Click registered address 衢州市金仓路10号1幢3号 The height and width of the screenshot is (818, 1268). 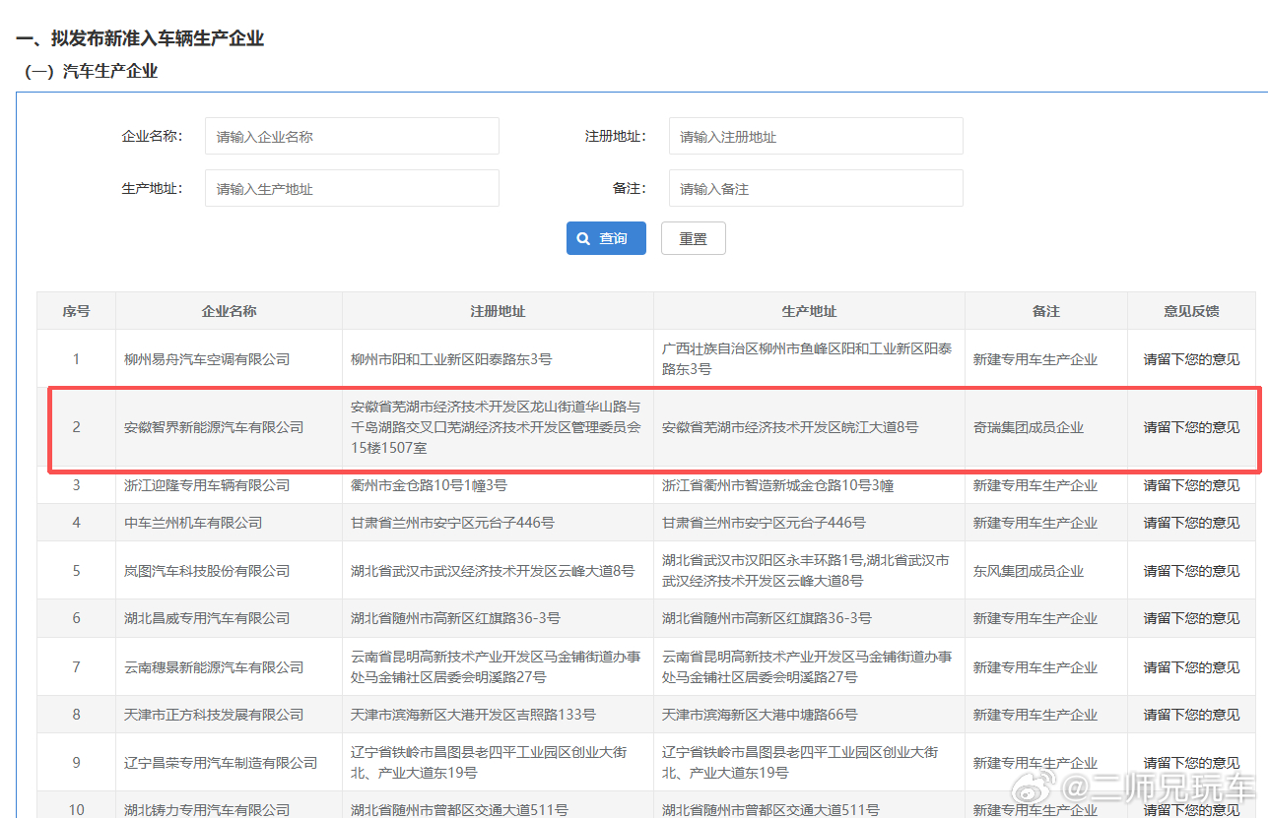point(429,485)
